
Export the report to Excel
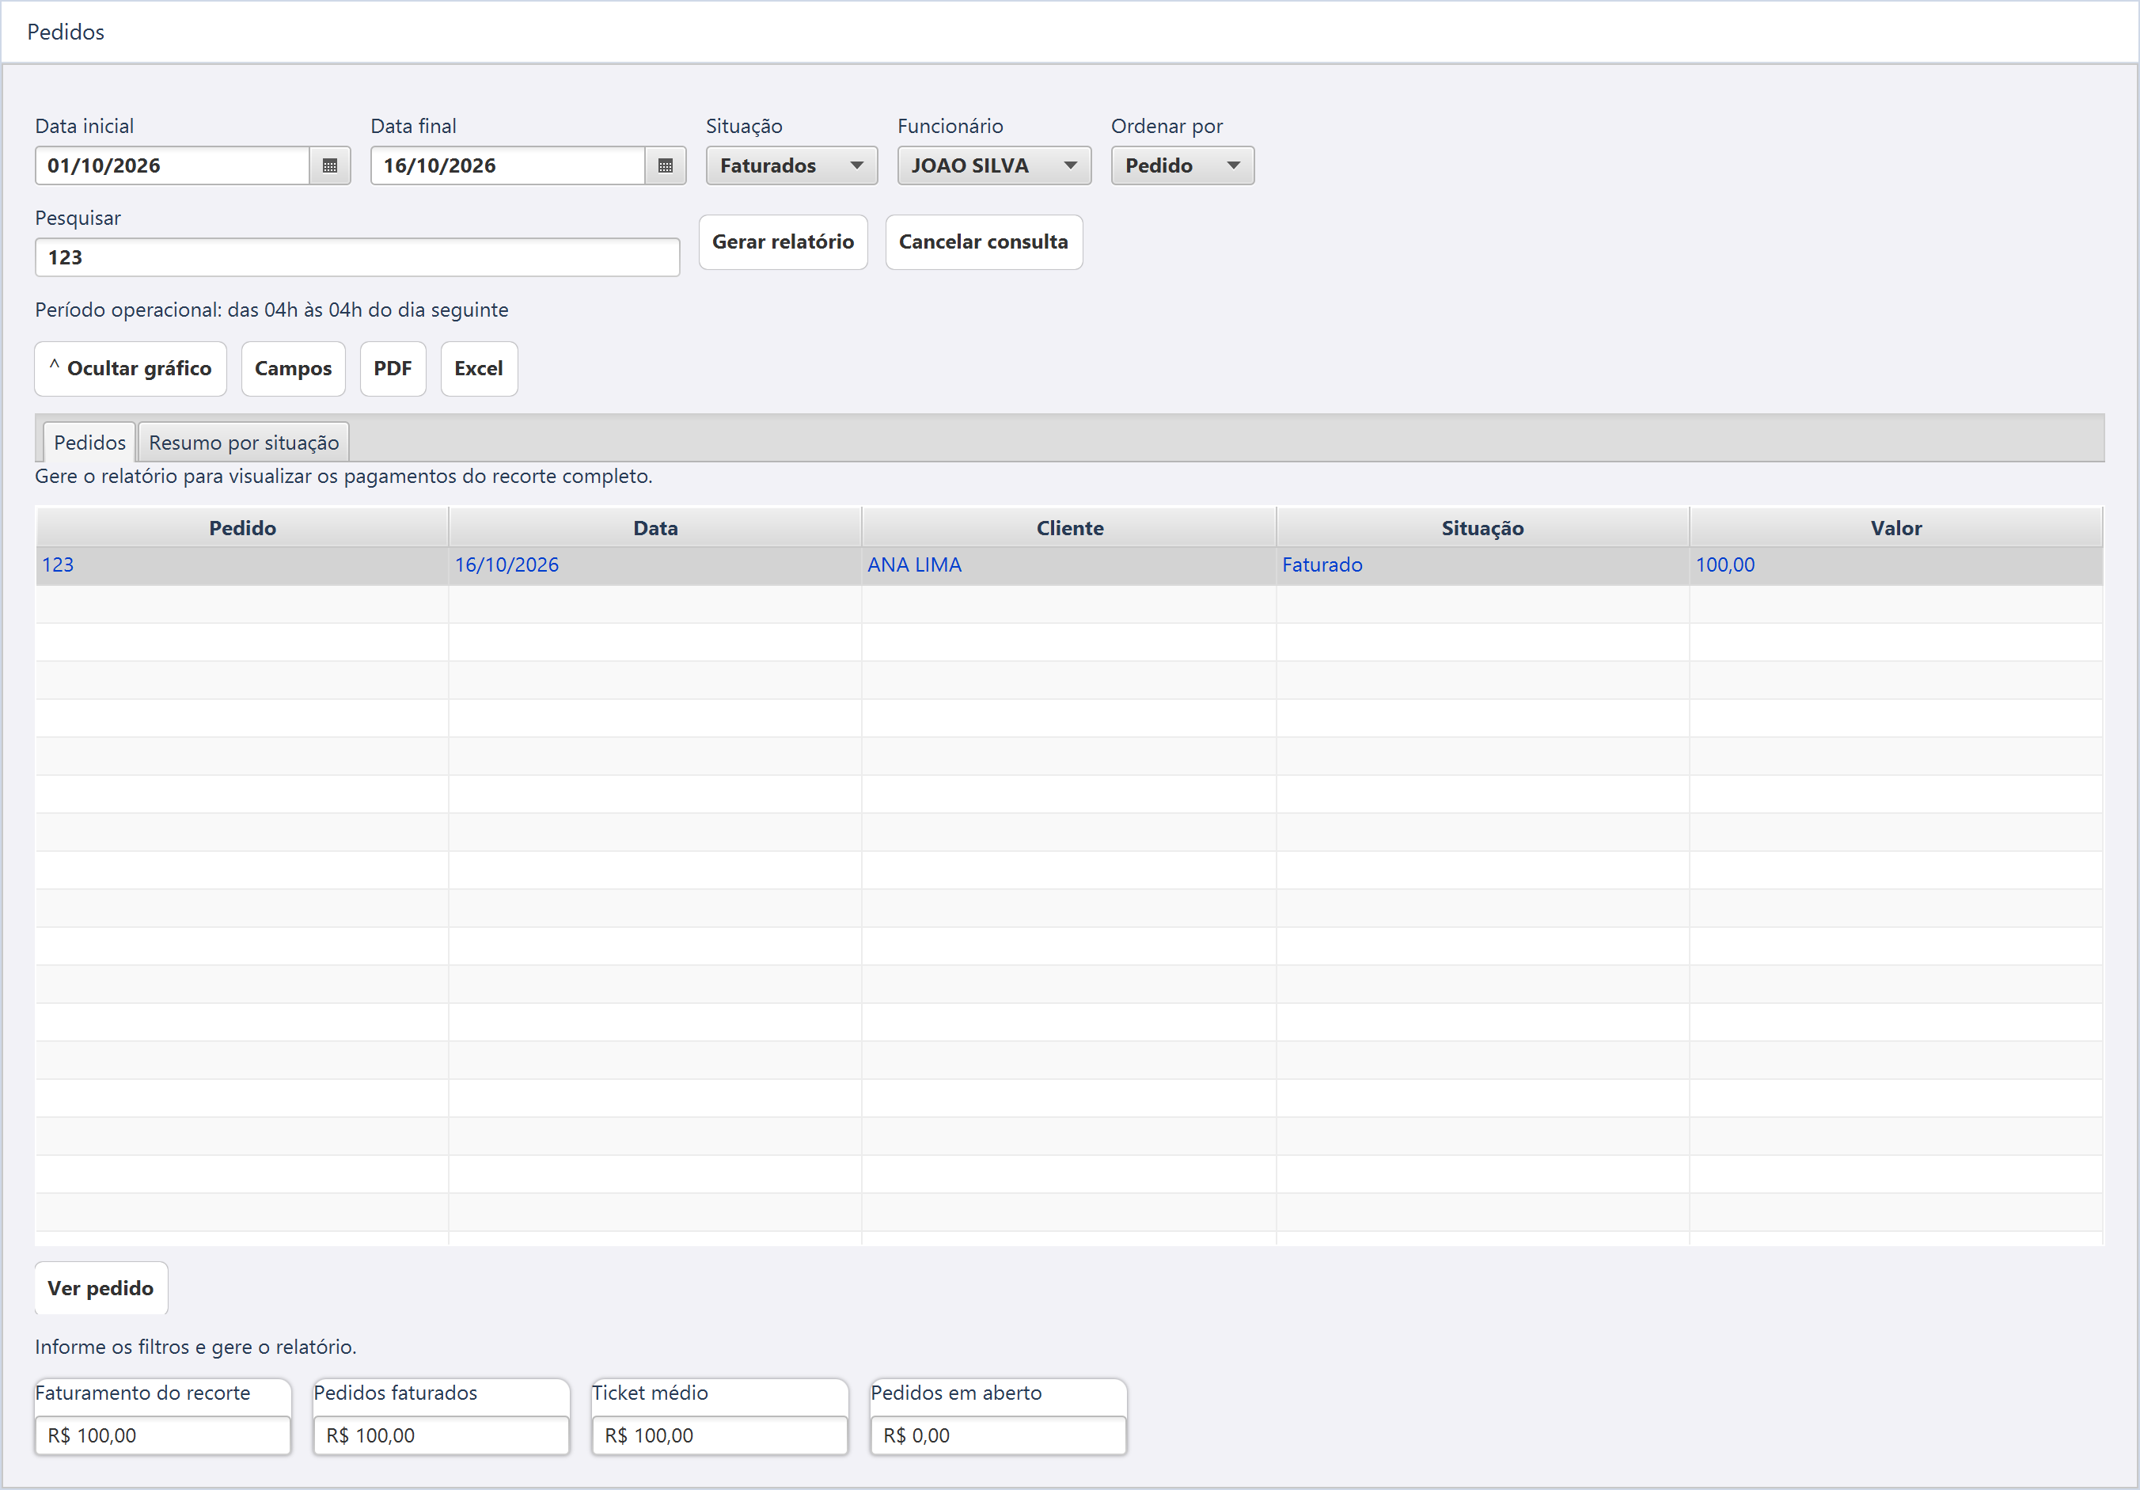[478, 369]
